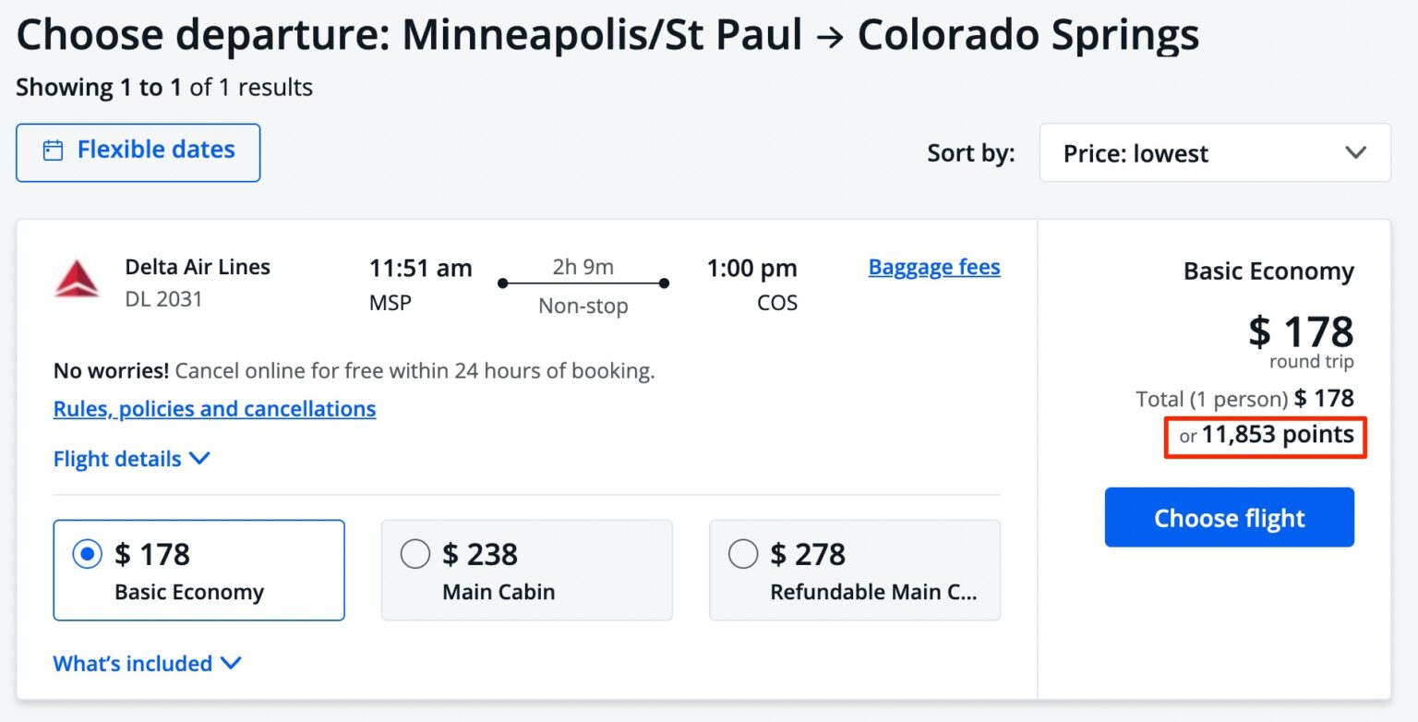Click the $178 round trip price
Screen dimensions: 1418x722
[x=1301, y=332]
